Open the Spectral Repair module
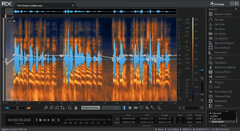Viewport: 240px width, 131px height. 221,43
